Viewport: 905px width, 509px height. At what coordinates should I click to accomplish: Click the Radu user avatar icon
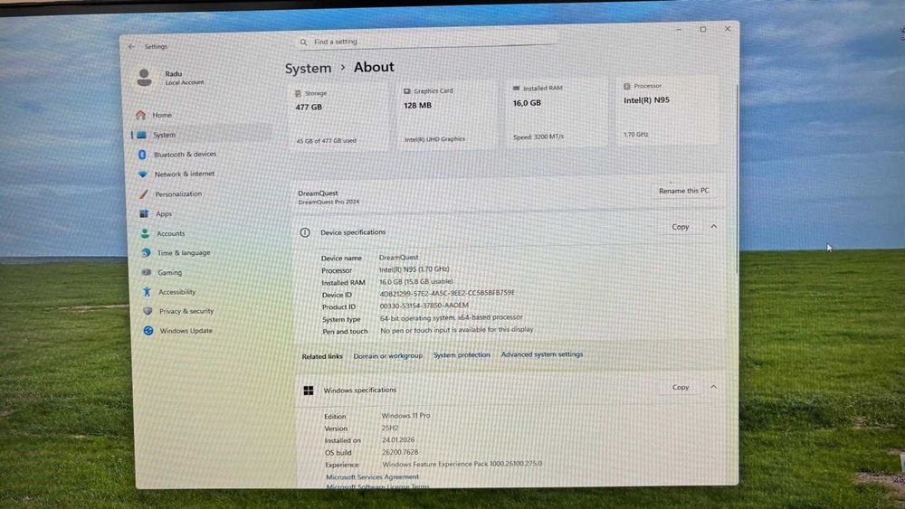(144, 77)
